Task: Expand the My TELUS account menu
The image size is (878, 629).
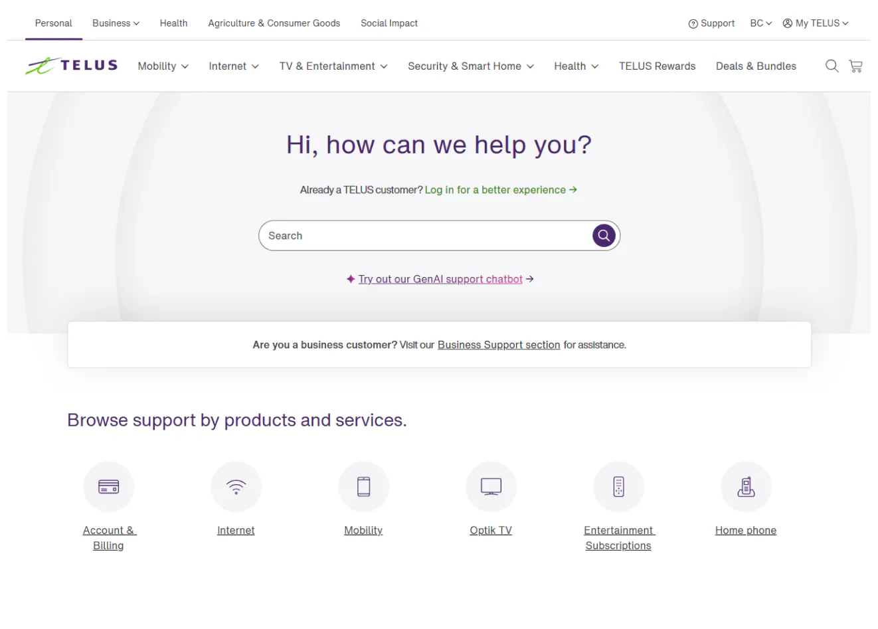Action: (x=816, y=23)
